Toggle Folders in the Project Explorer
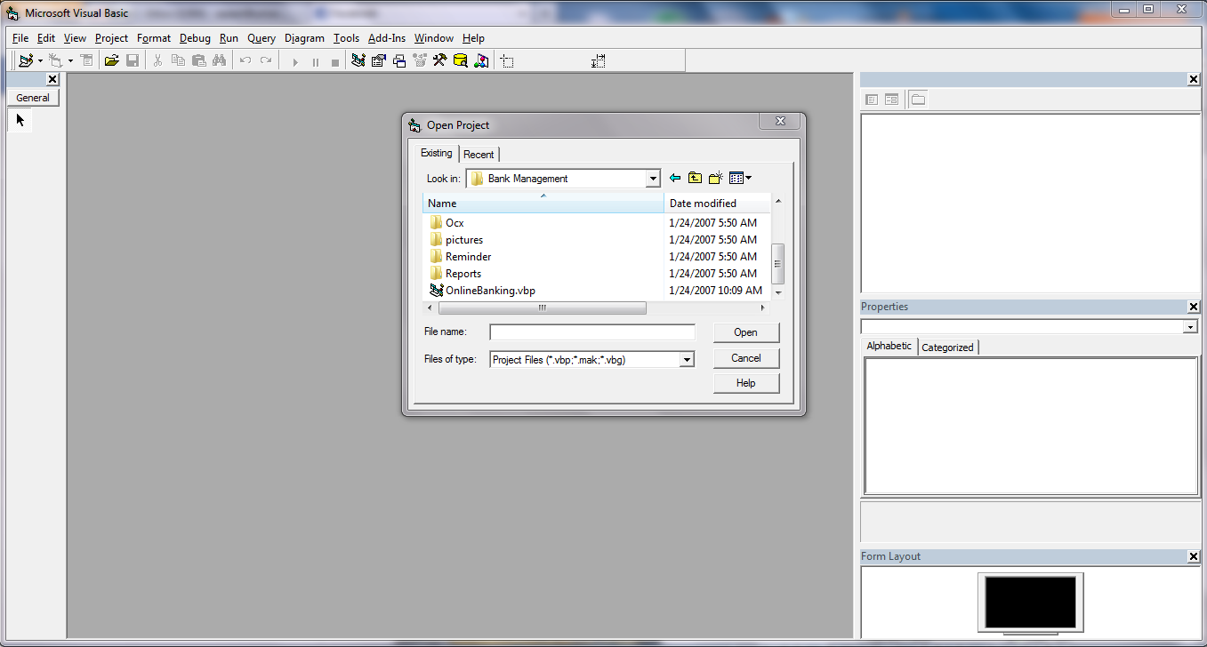 [x=918, y=100]
